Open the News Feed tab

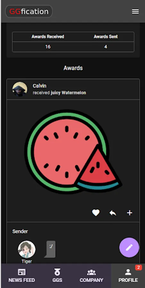click(x=22, y=276)
